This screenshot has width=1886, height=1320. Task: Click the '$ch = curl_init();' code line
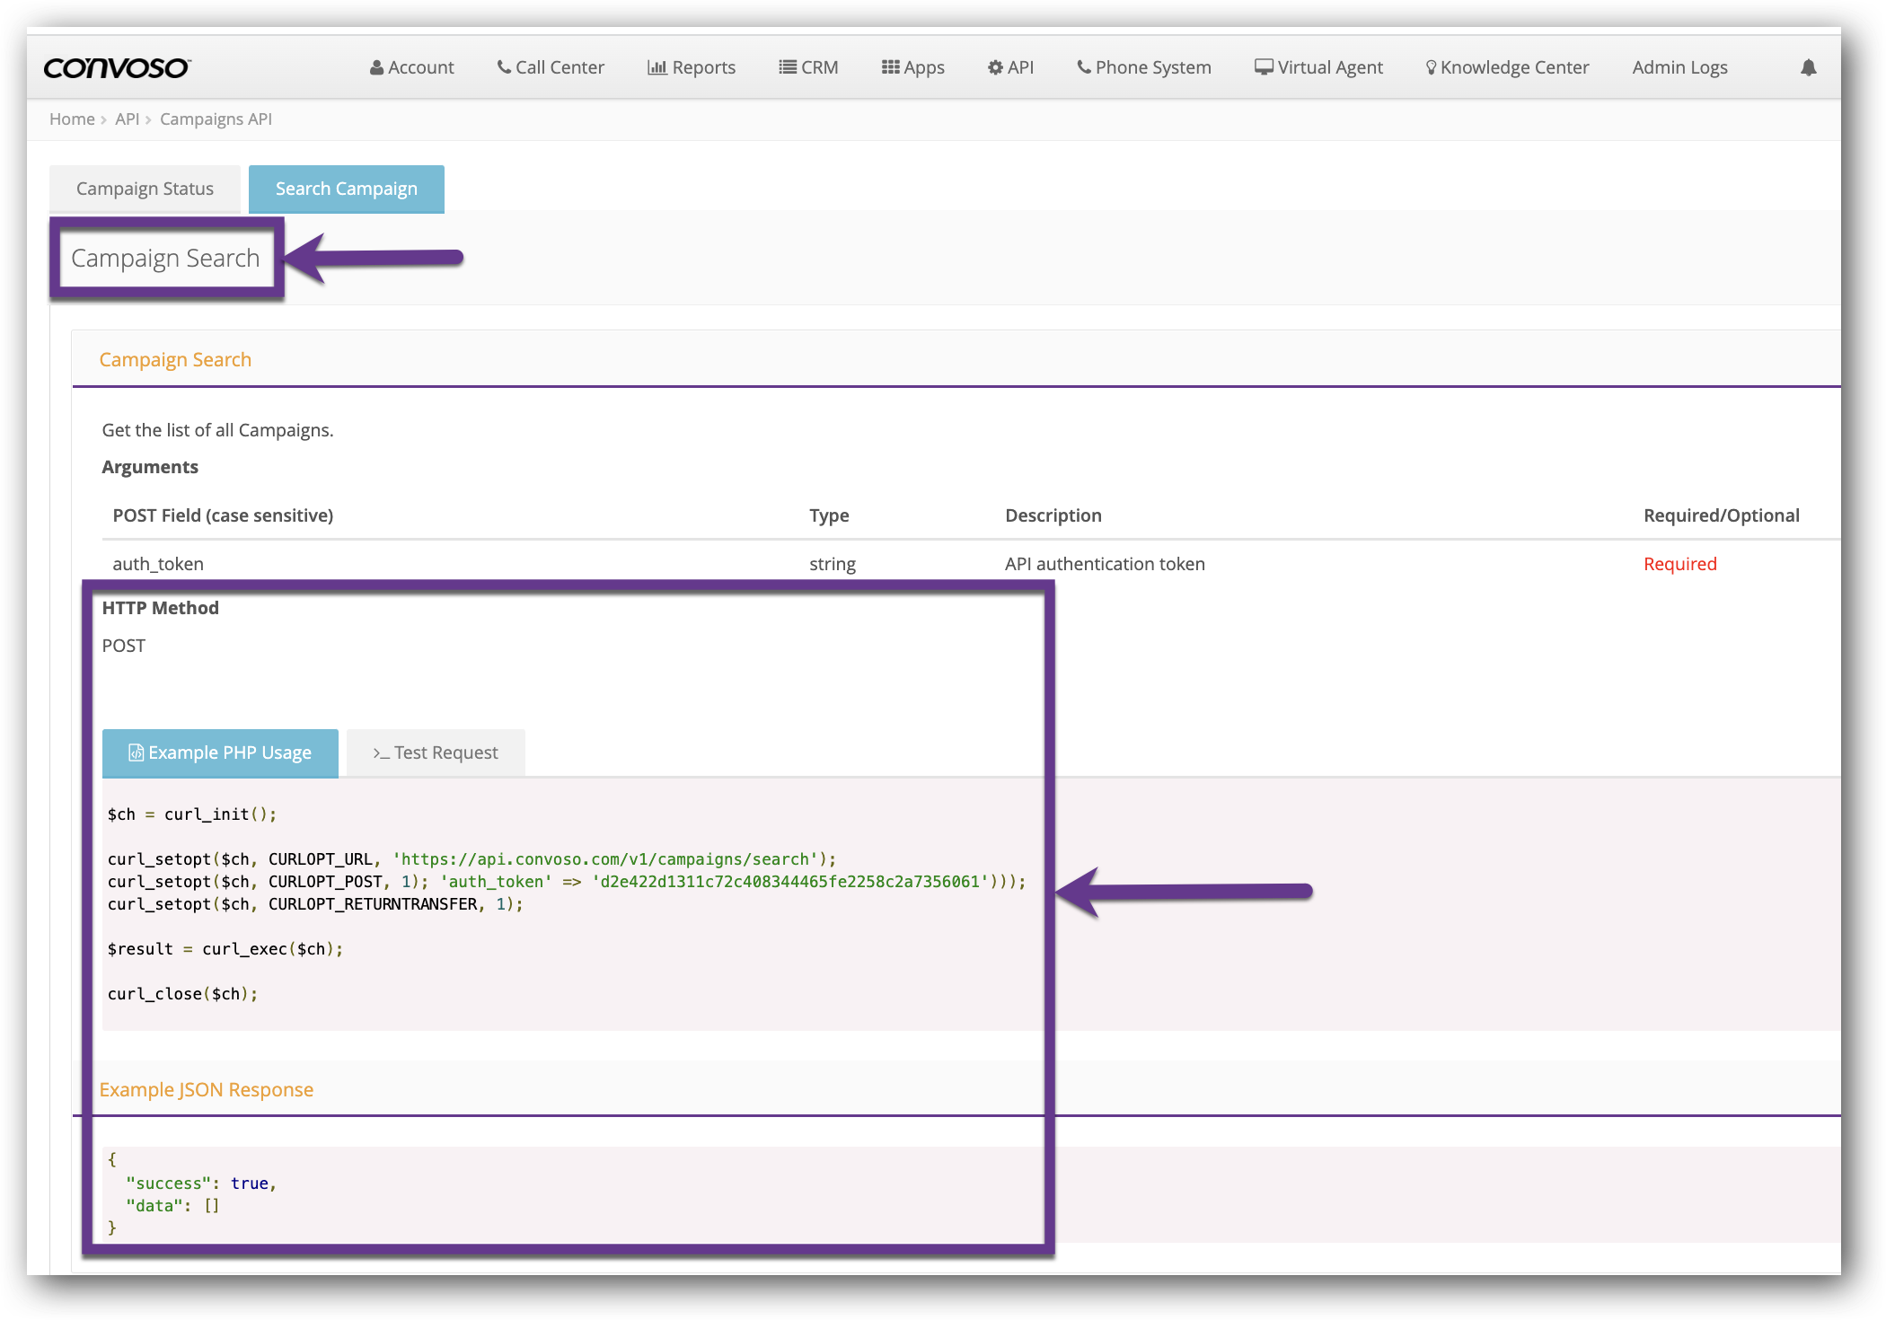[192, 814]
